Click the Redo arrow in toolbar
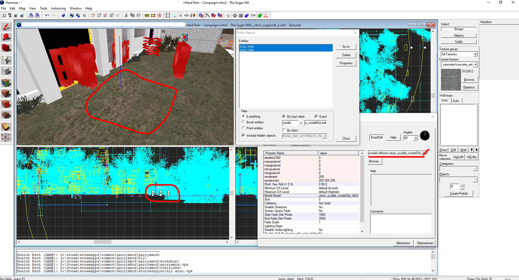The width and height of the screenshot is (519, 280). click(54, 15)
